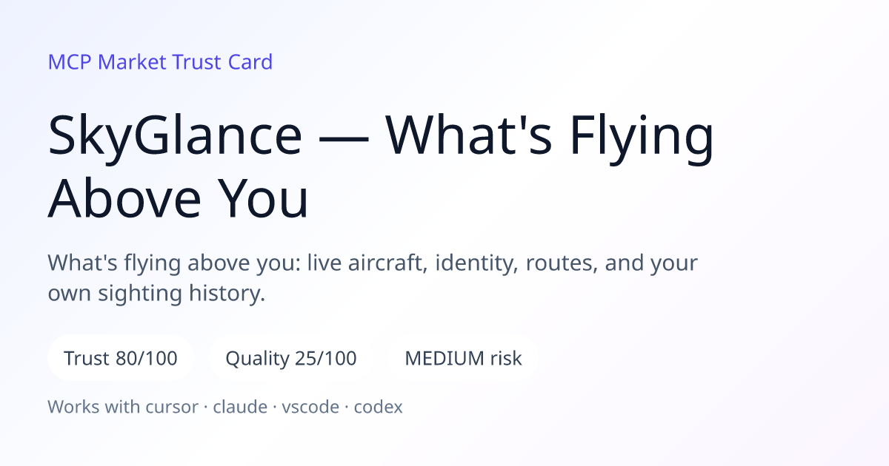Select the MEDIUM risk badge
Image resolution: width=889 pixels, height=466 pixels.
point(463,359)
